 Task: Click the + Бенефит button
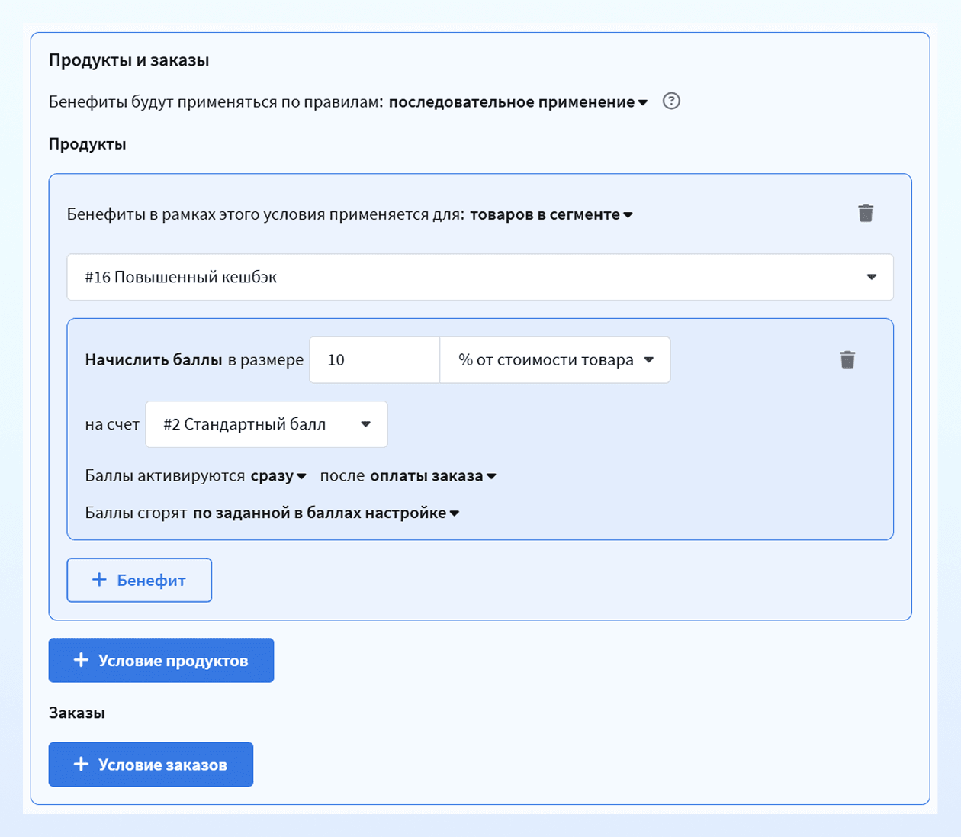[x=140, y=580]
